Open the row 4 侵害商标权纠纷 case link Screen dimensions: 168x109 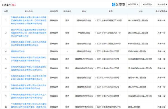18,51
